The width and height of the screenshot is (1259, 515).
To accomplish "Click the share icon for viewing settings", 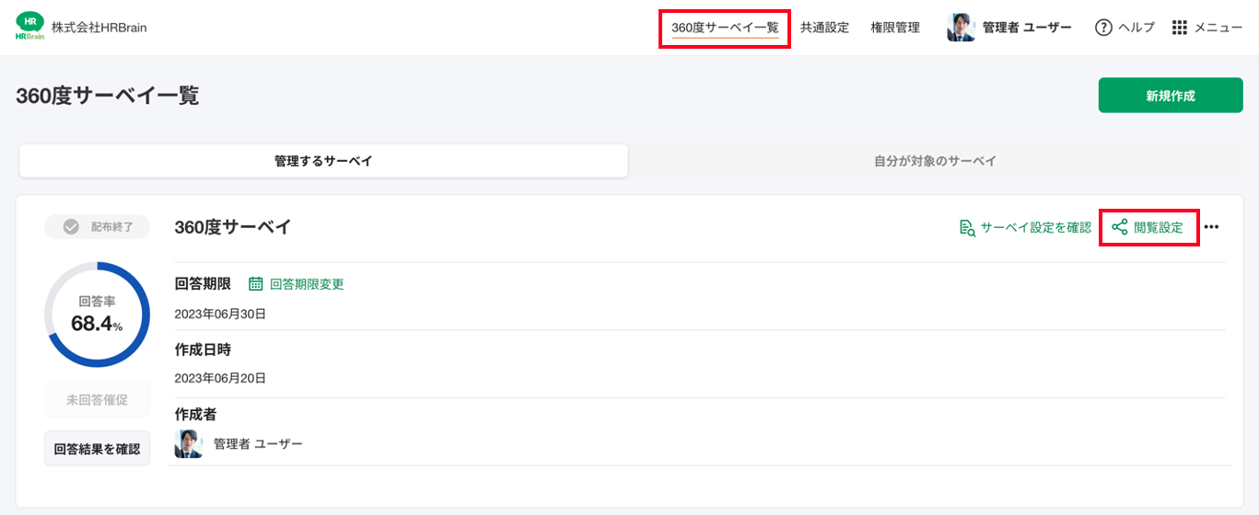I will (1120, 227).
